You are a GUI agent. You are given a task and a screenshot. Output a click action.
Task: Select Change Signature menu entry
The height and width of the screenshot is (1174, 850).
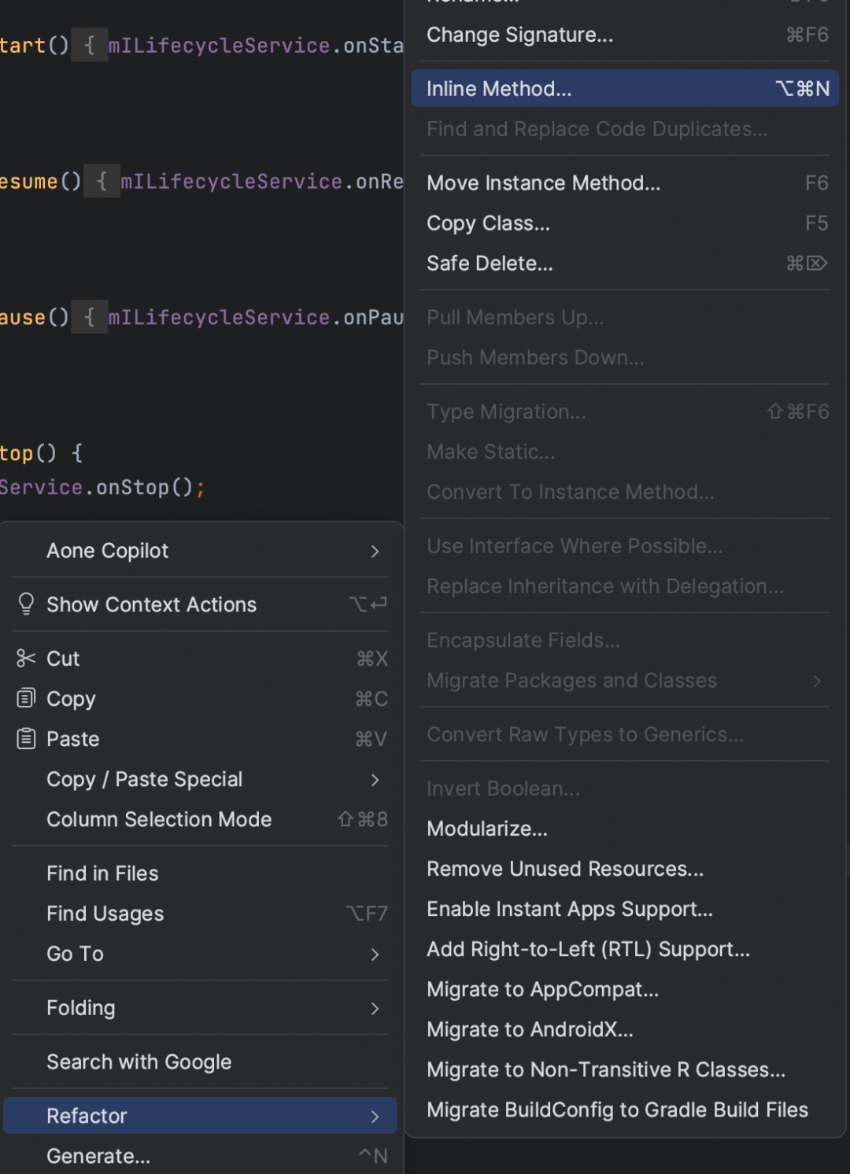point(625,35)
